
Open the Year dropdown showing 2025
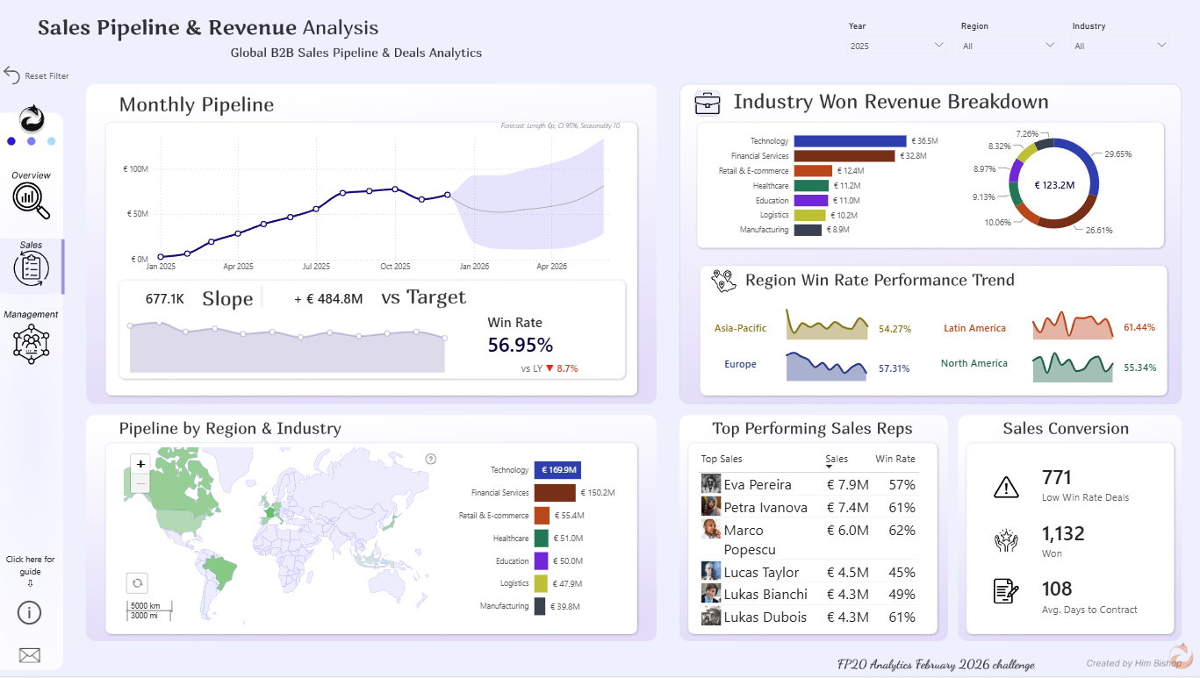(897, 45)
